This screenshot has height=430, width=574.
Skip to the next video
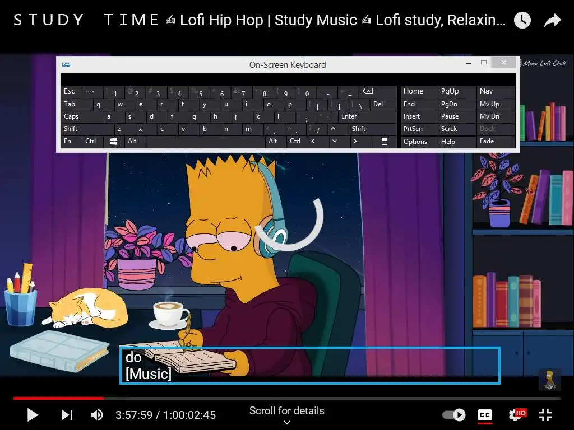pyautogui.click(x=67, y=415)
